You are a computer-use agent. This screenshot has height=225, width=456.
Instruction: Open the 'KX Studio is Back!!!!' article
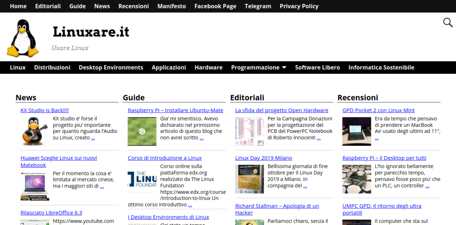point(44,110)
